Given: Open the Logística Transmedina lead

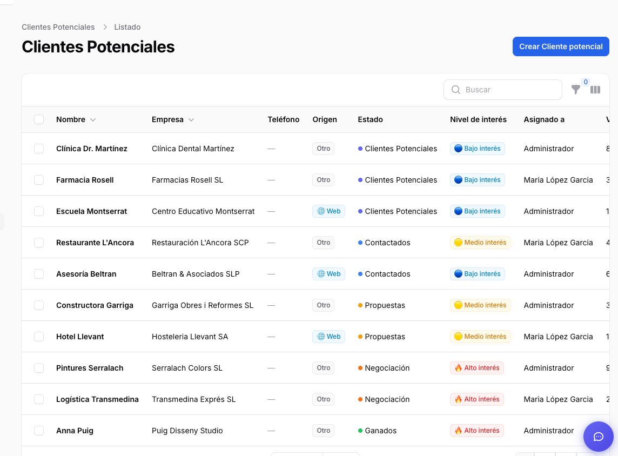Looking at the screenshot, I should click(97, 399).
